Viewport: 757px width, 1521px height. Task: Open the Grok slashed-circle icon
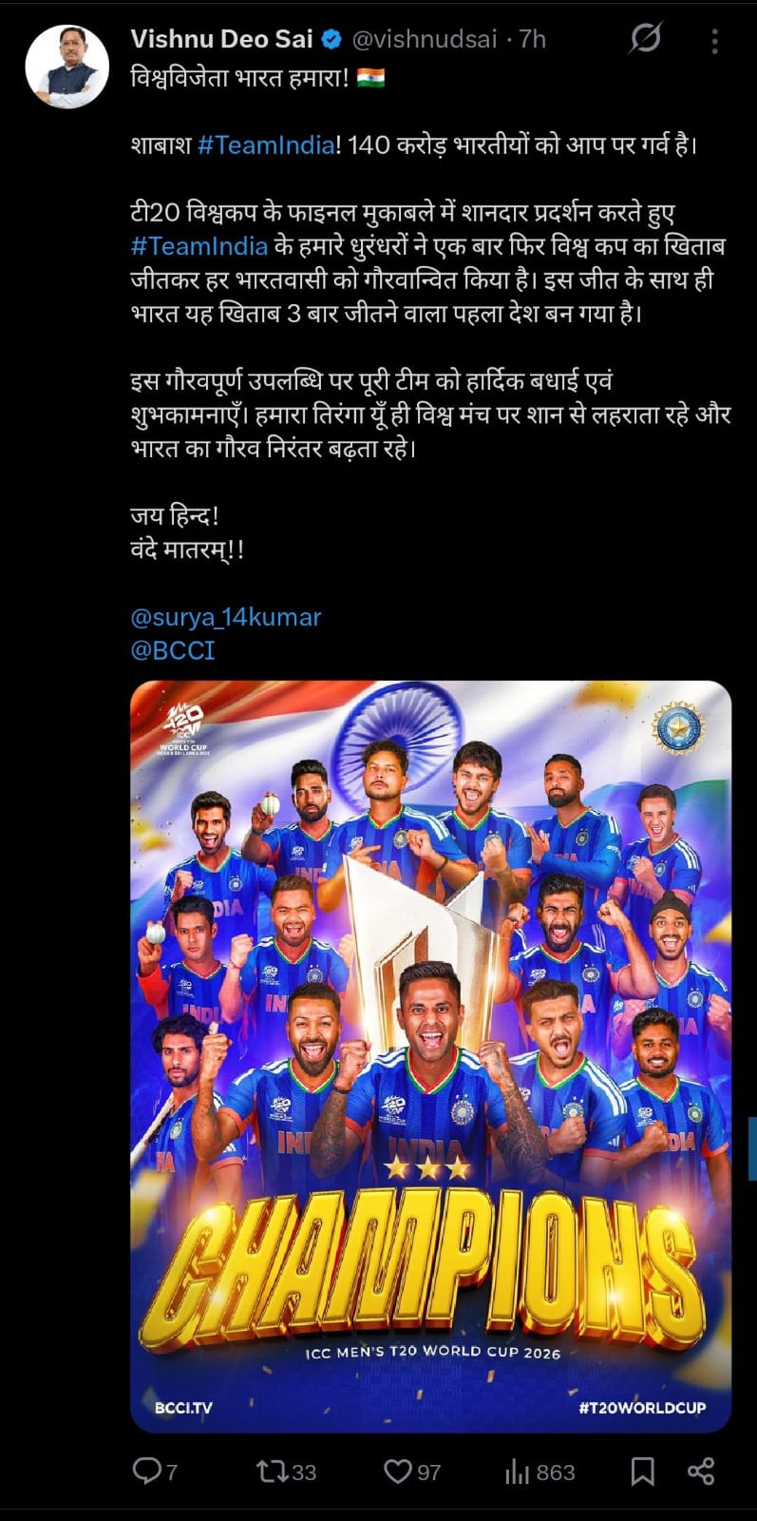pyautogui.click(x=645, y=39)
